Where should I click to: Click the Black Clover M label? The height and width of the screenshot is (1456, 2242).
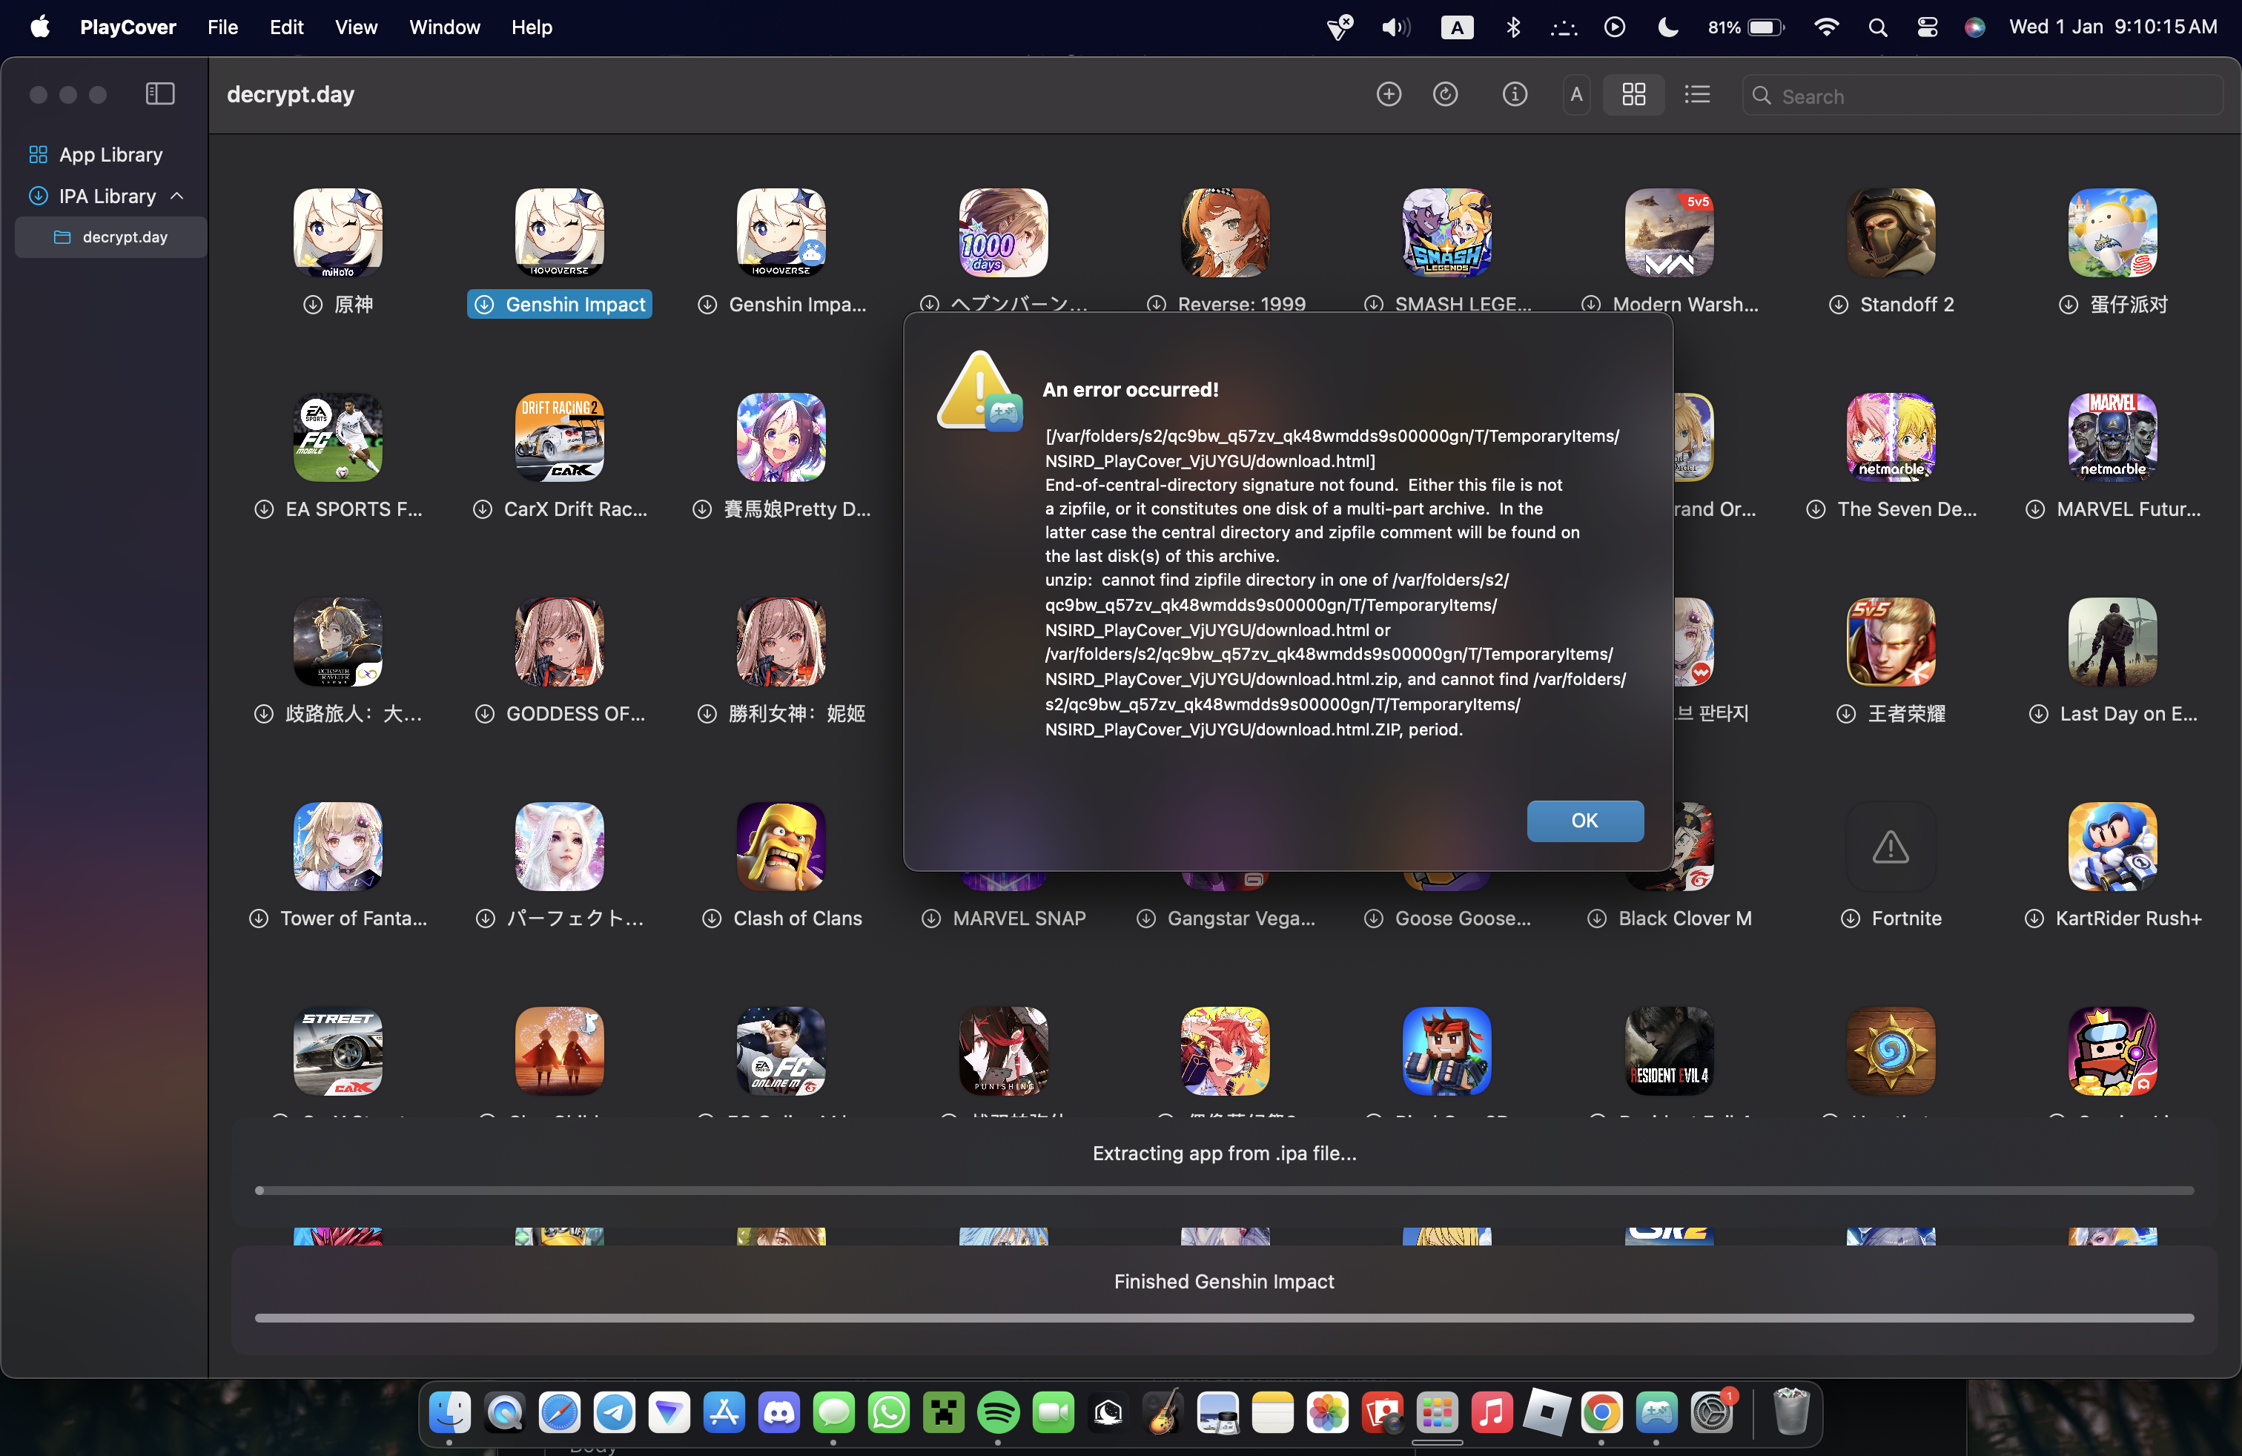(x=1684, y=919)
